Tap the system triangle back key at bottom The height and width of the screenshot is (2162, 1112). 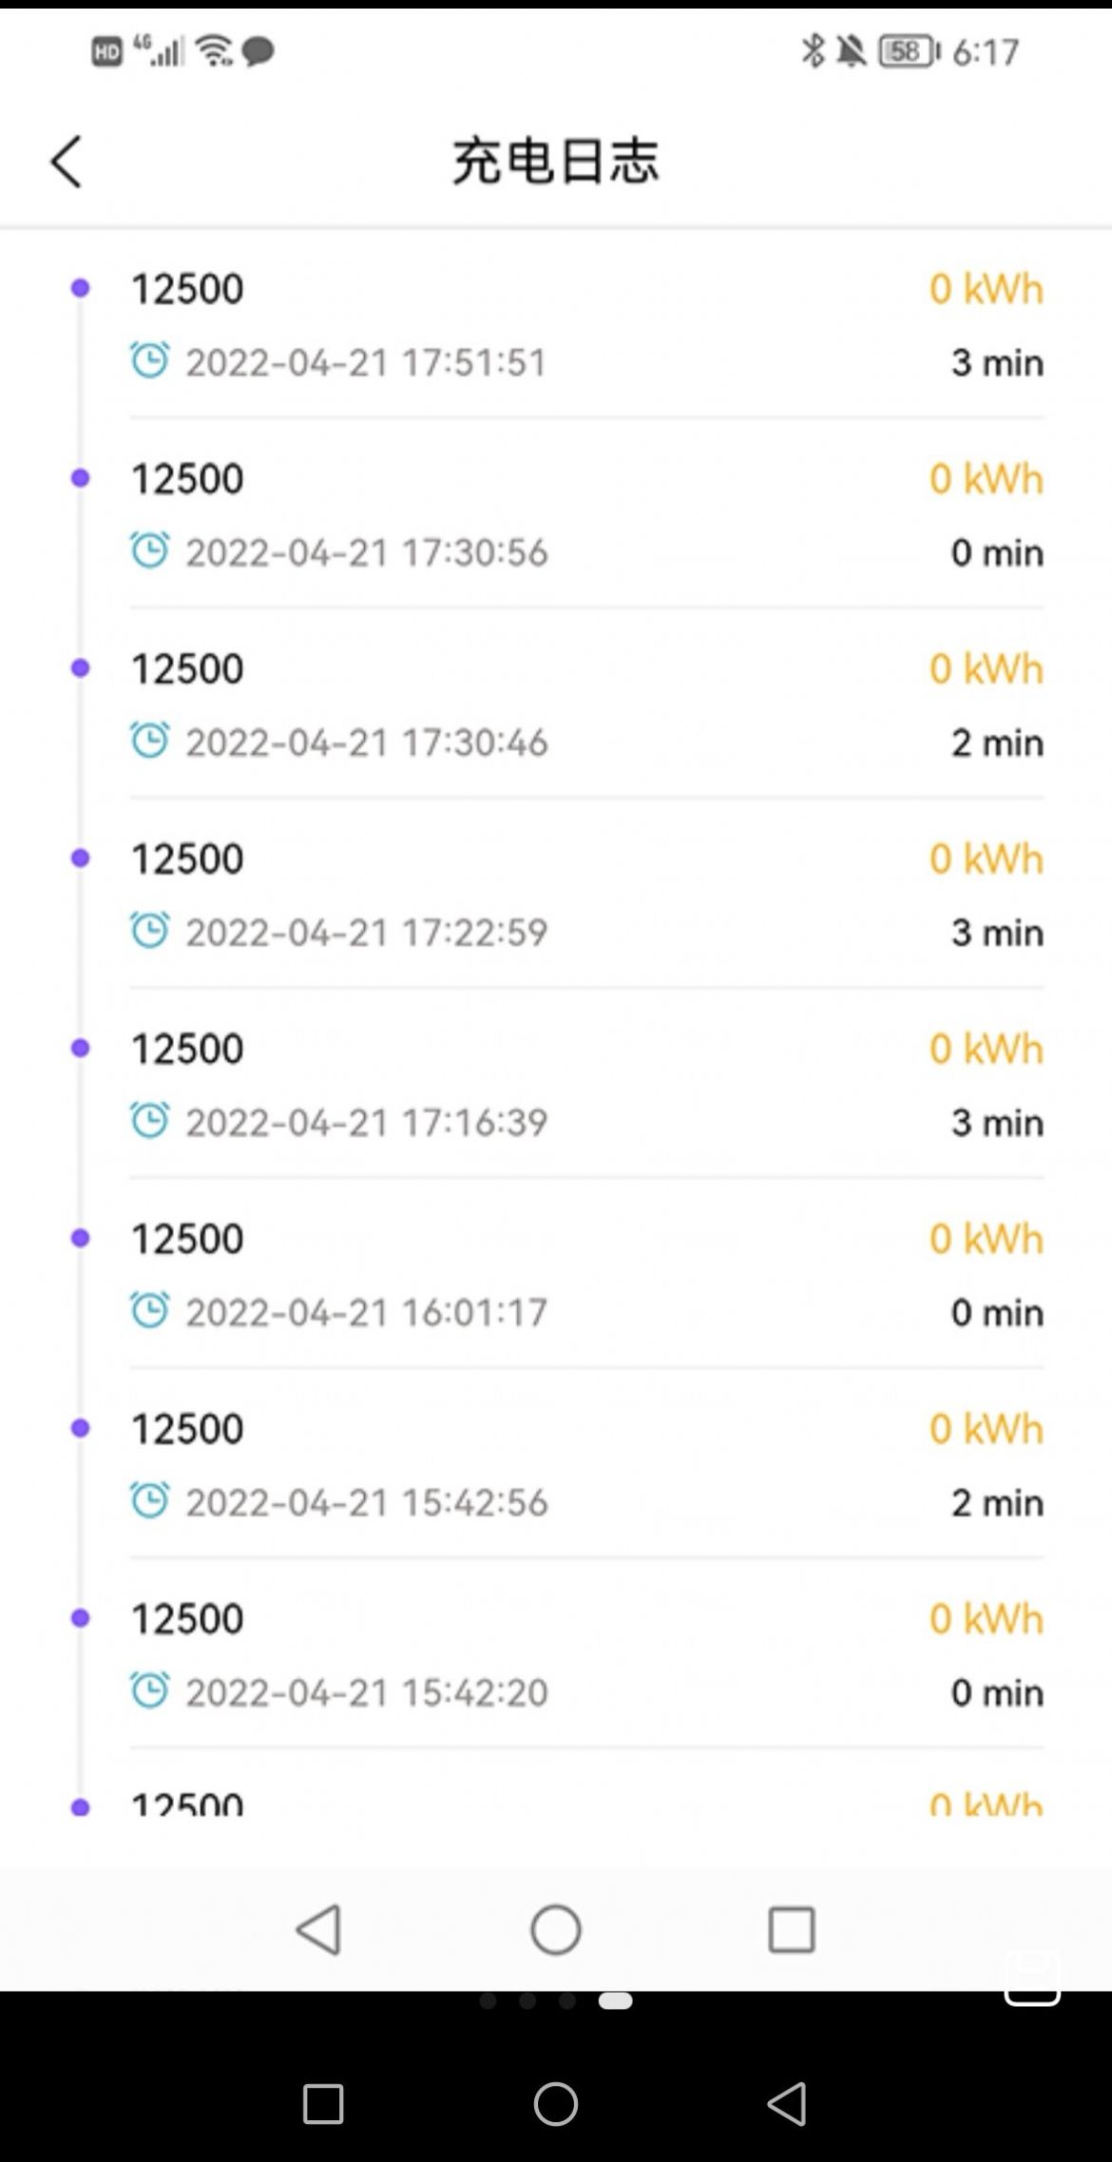pos(788,2103)
